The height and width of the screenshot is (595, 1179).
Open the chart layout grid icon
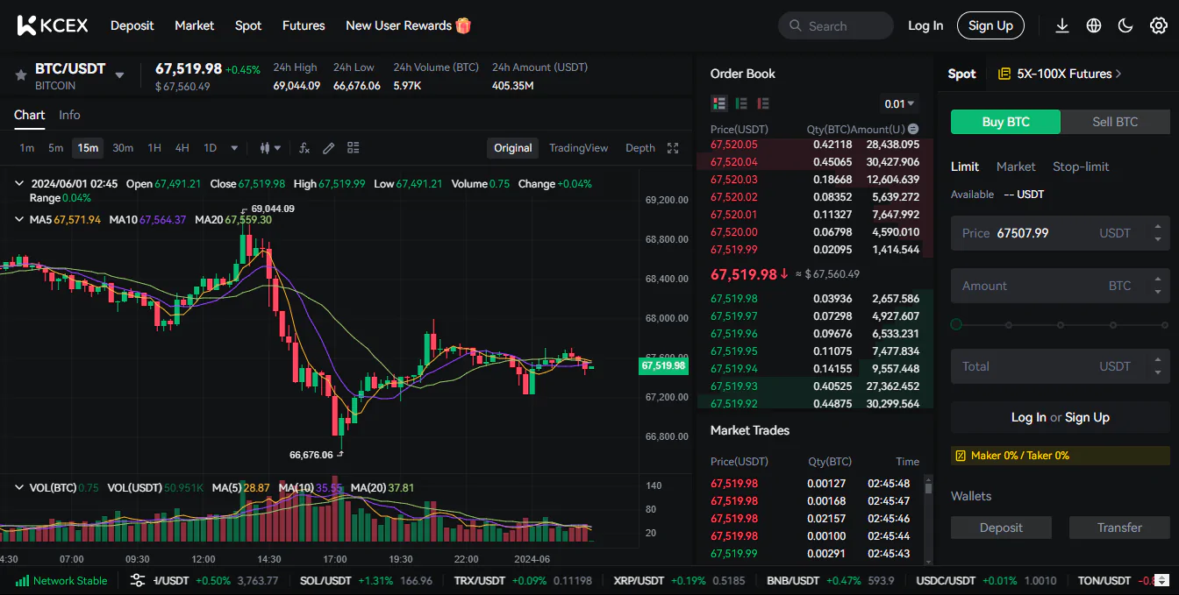pyautogui.click(x=354, y=148)
